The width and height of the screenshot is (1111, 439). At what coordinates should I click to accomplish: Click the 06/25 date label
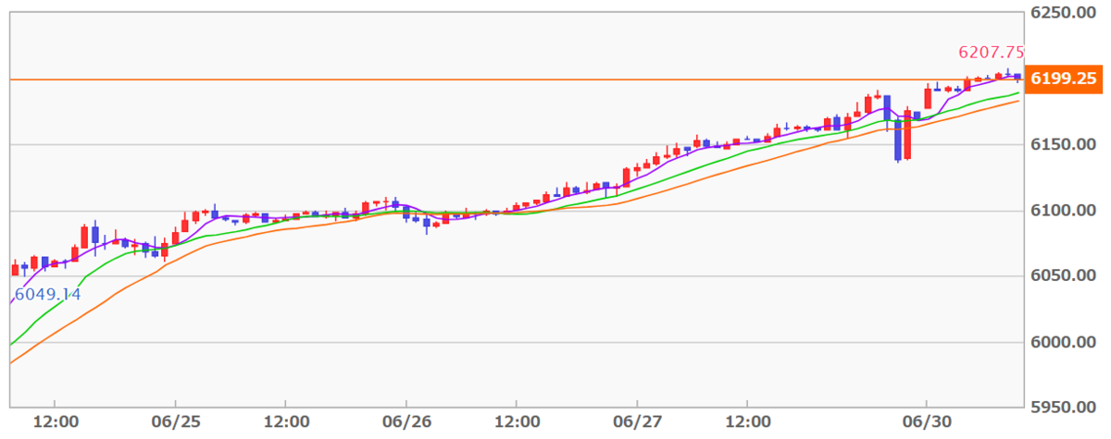(x=177, y=421)
